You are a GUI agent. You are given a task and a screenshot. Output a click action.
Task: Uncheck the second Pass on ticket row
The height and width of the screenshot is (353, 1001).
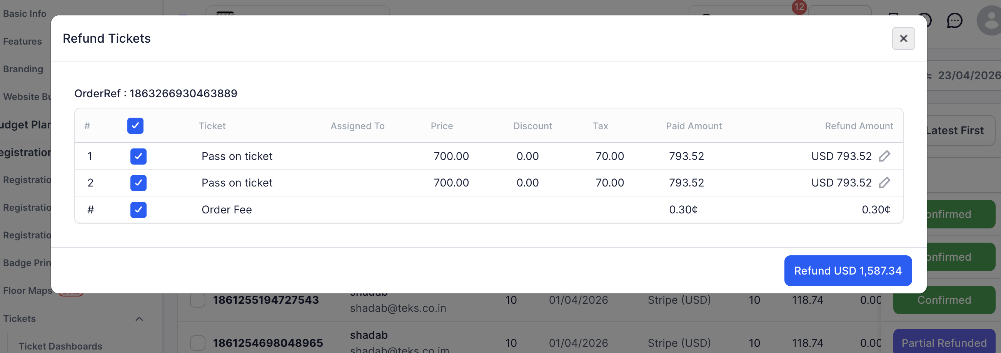[138, 183]
